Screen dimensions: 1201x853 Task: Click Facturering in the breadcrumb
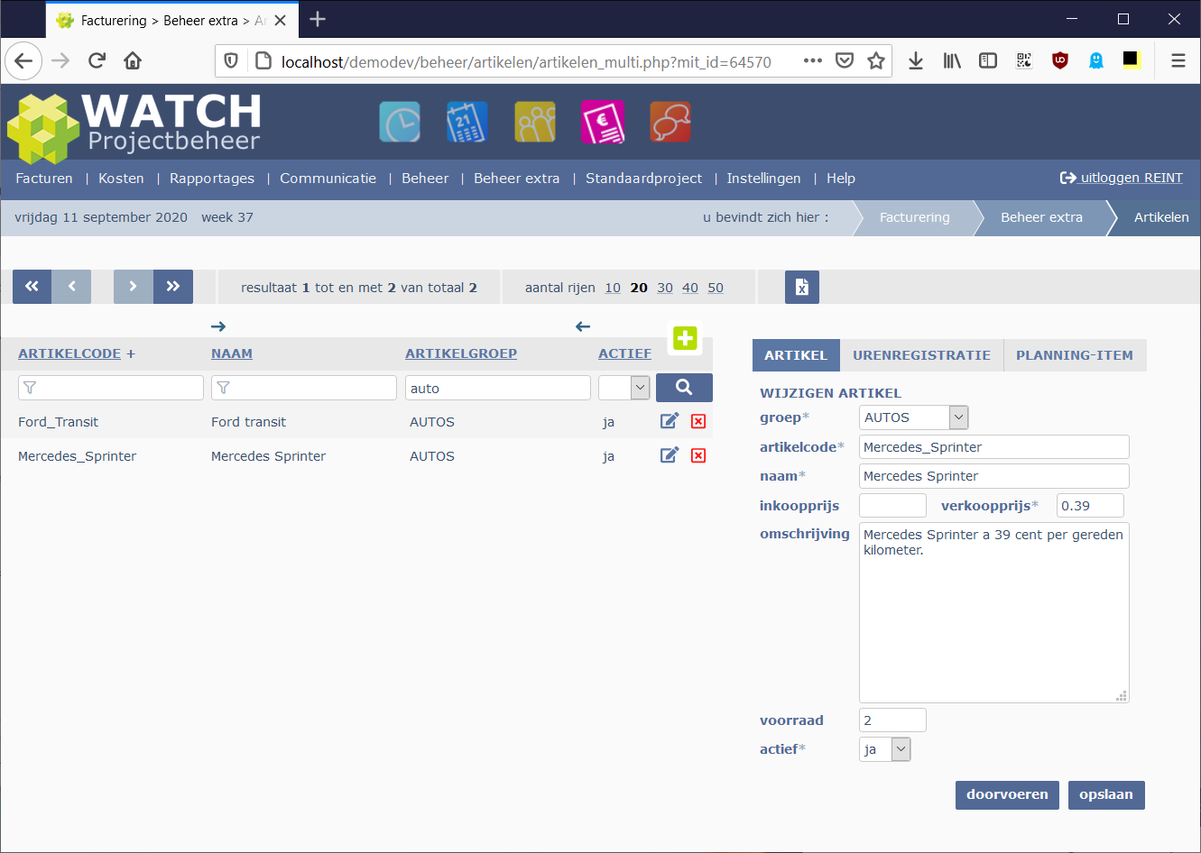(915, 217)
